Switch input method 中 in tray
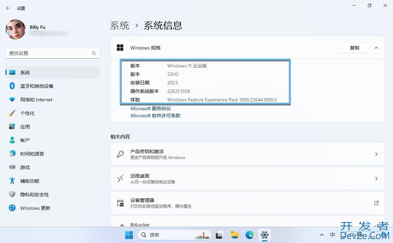 (x=333, y=235)
